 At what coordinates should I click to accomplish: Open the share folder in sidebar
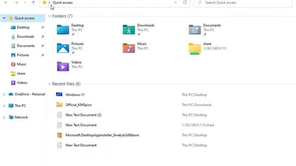point(21,73)
